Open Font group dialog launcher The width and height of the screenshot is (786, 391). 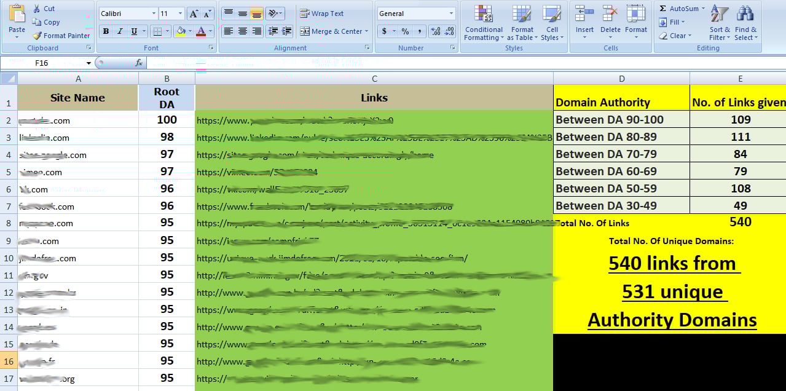click(210, 47)
